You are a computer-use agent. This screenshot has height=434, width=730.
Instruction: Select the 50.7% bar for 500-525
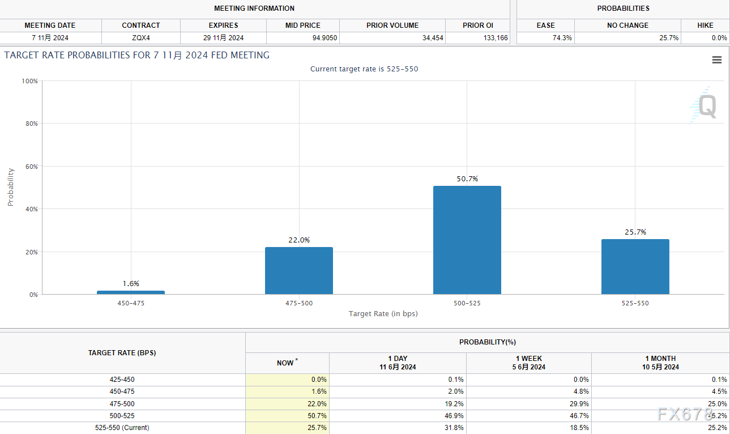coord(467,240)
